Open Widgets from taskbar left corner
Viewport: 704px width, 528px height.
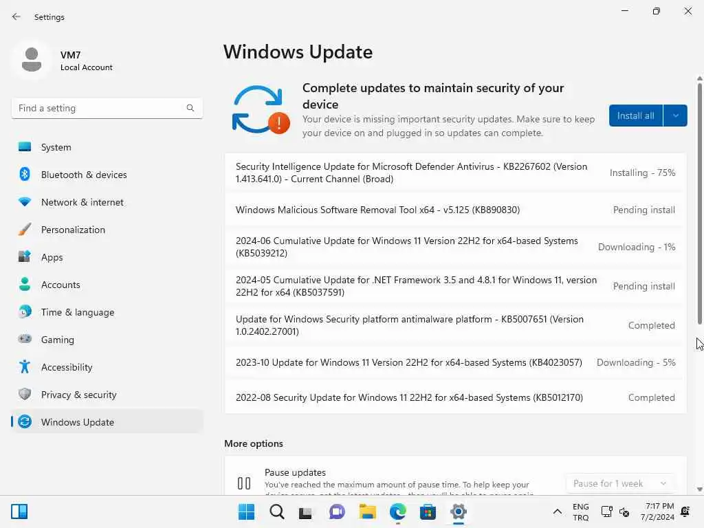click(x=19, y=511)
